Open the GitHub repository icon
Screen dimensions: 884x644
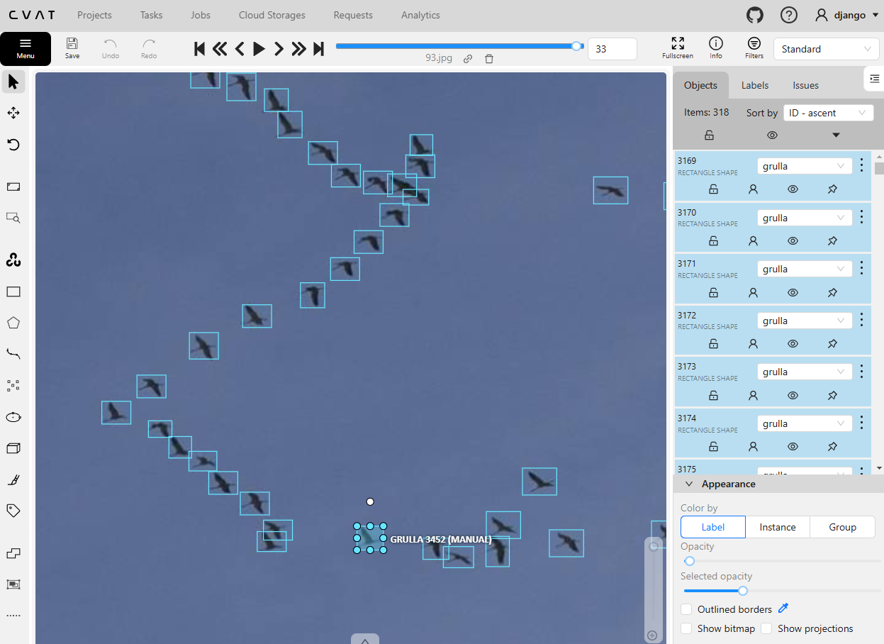click(755, 15)
